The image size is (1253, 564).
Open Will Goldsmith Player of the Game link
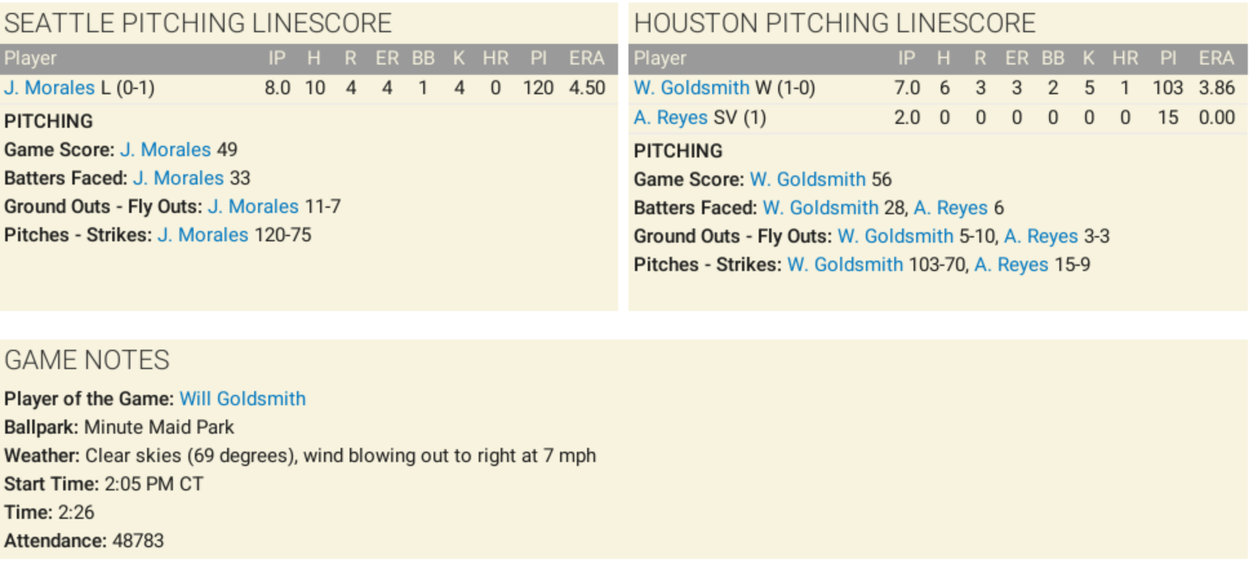coord(242,399)
